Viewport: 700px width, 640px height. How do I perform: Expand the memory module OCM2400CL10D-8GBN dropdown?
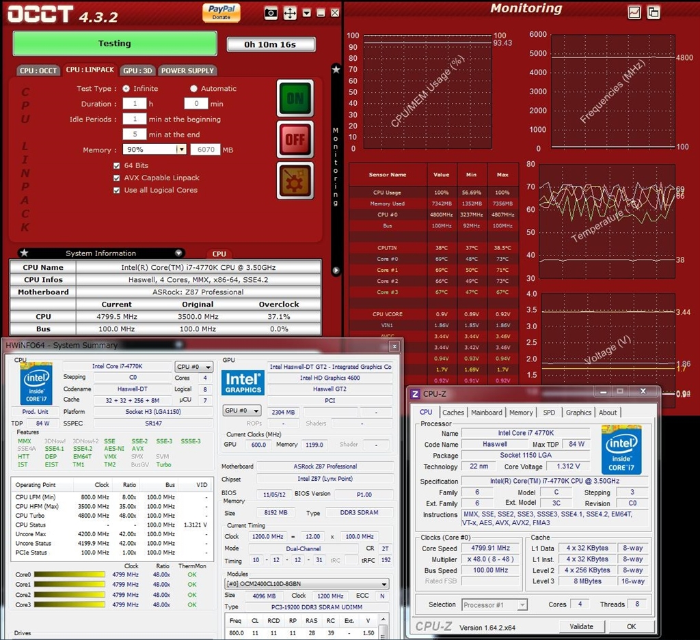click(307, 584)
